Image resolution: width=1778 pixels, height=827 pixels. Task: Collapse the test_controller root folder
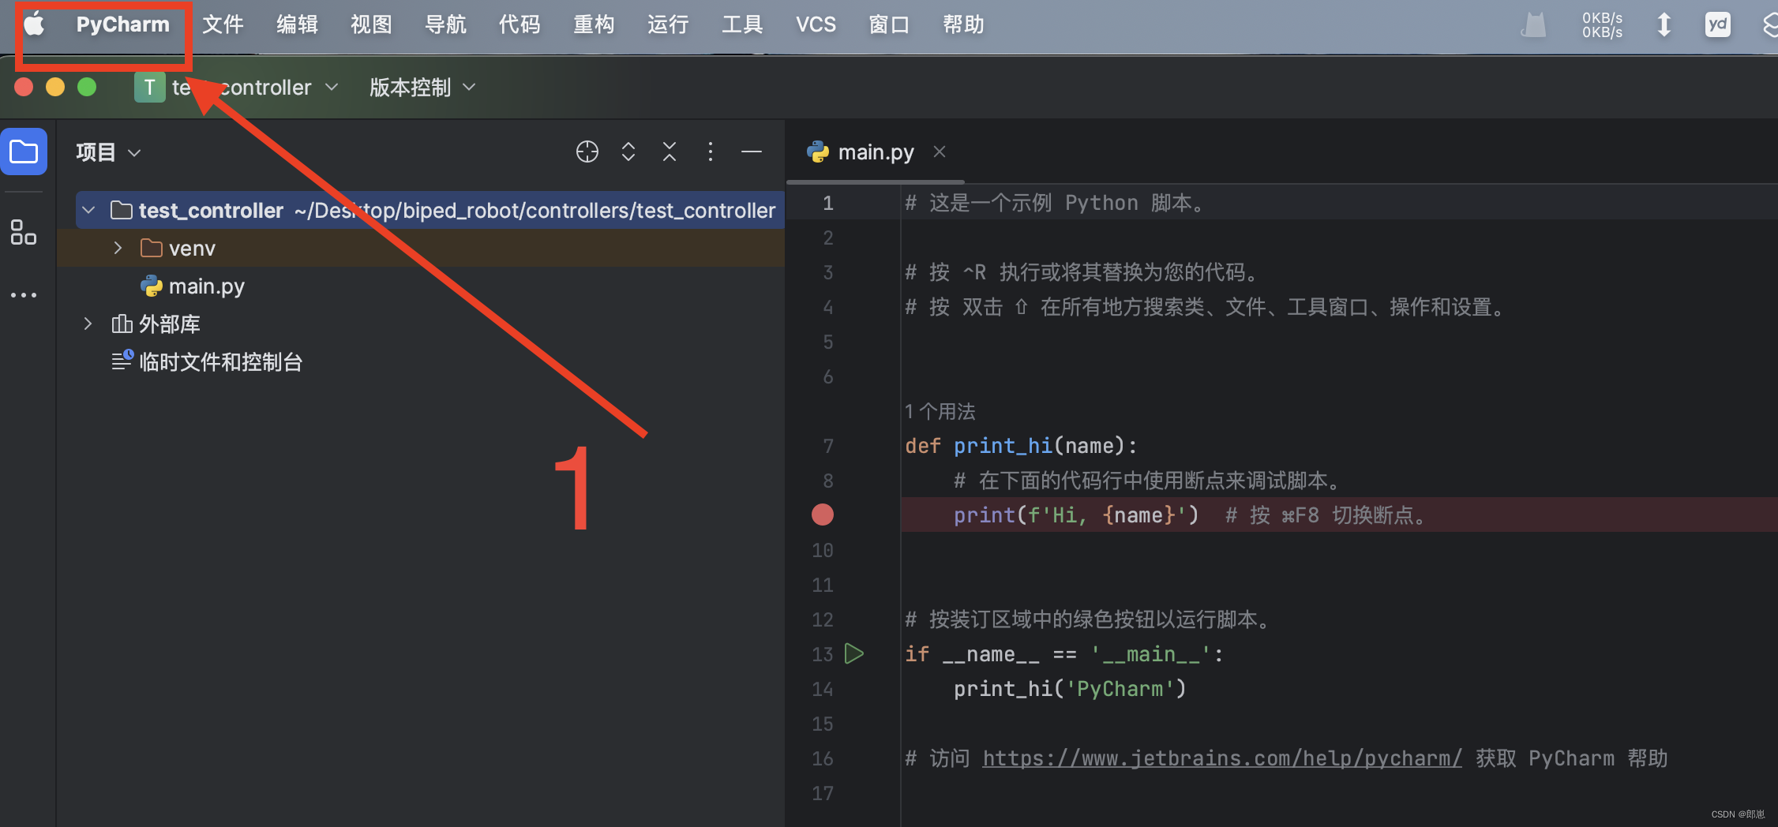point(88,210)
